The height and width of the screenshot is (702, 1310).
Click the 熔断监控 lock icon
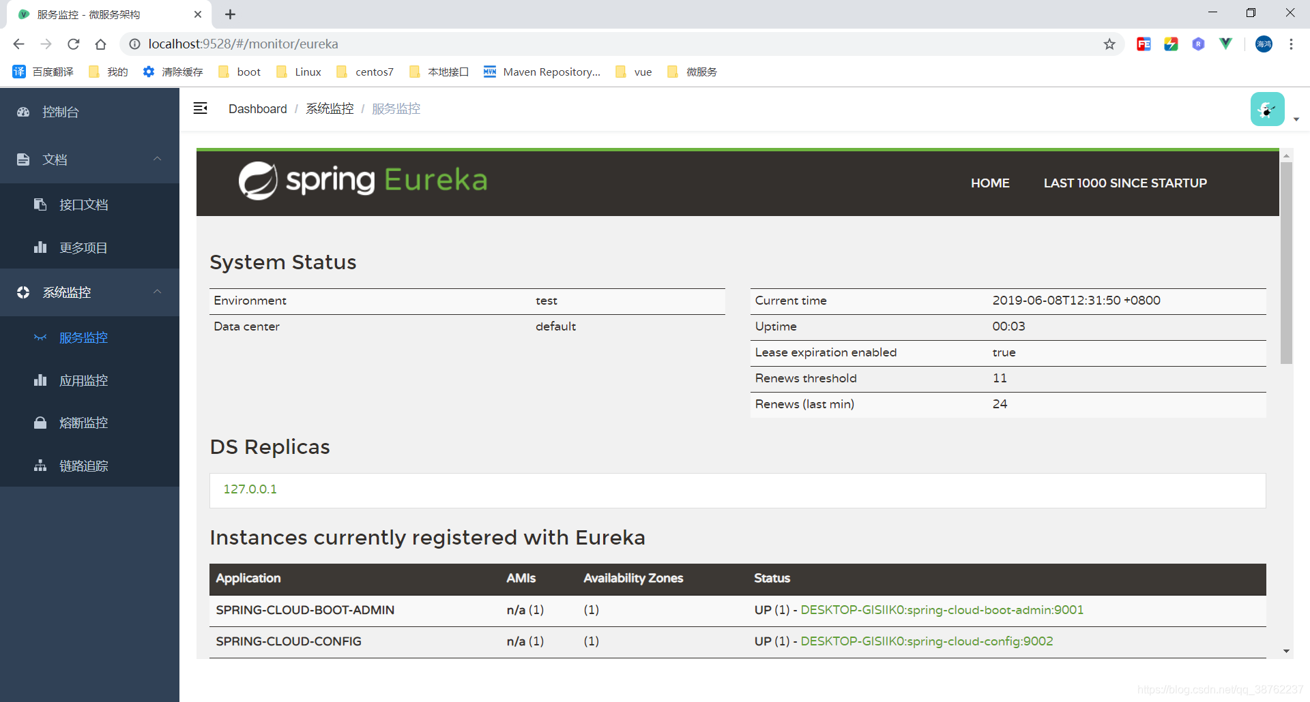click(x=40, y=423)
